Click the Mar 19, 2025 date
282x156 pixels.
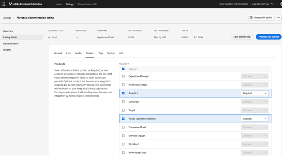tap(160, 37)
